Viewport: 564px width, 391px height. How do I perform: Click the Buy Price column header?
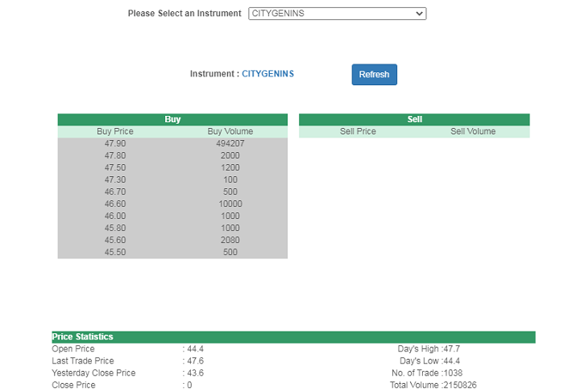pyautogui.click(x=115, y=131)
